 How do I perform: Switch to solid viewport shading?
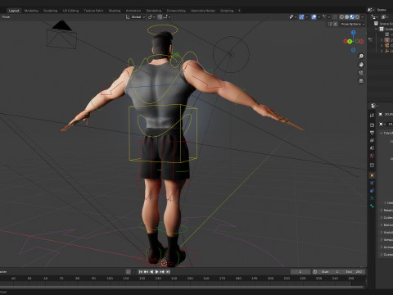coord(347,17)
